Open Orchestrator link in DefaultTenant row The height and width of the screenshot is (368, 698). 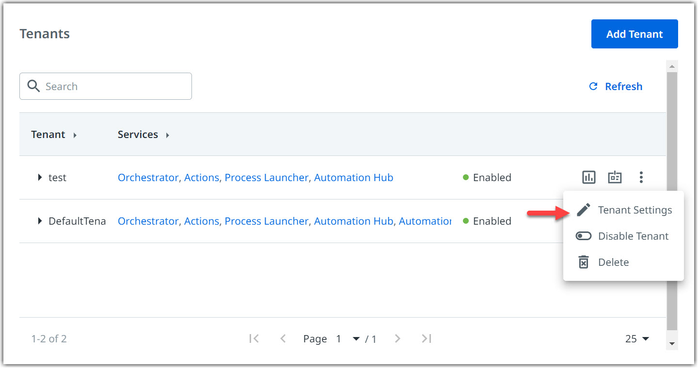coord(148,221)
